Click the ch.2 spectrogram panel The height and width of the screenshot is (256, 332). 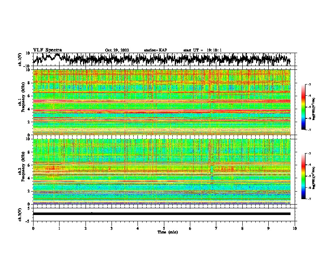[161, 172]
